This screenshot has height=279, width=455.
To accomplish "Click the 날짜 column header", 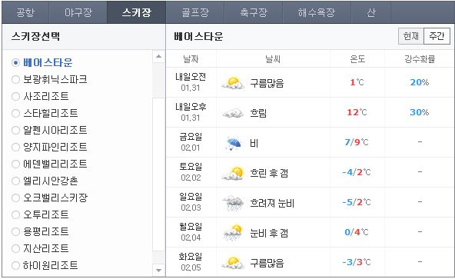I will [191, 59].
